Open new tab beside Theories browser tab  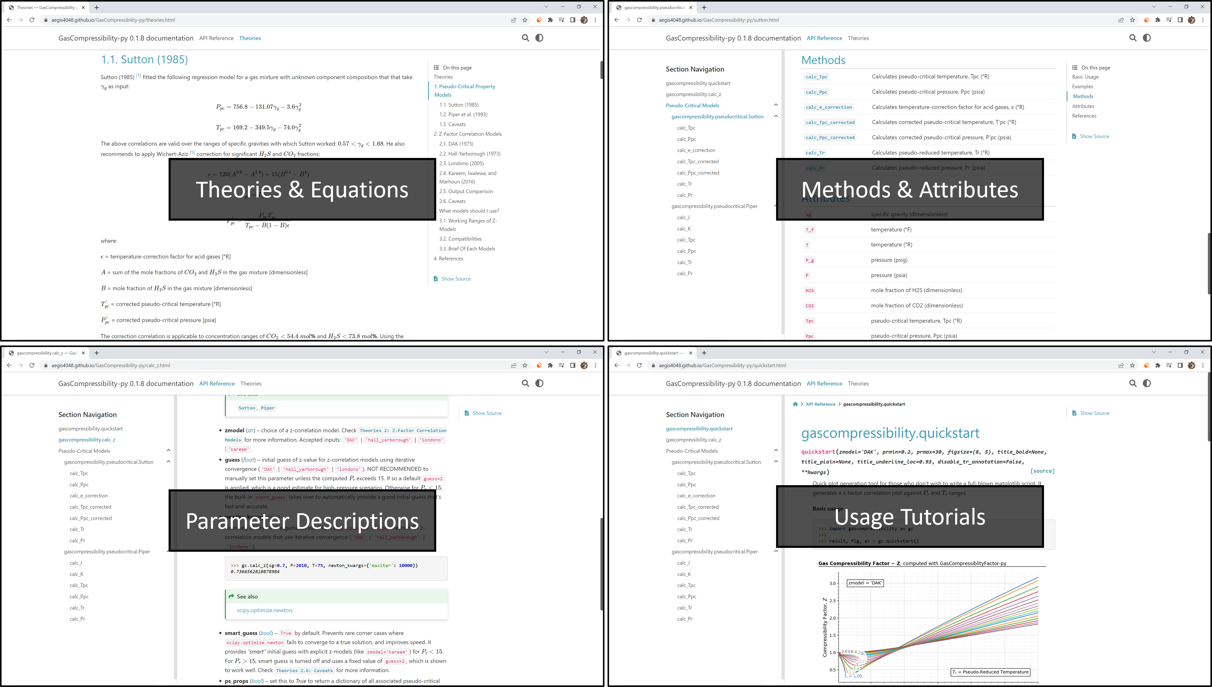click(97, 7)
